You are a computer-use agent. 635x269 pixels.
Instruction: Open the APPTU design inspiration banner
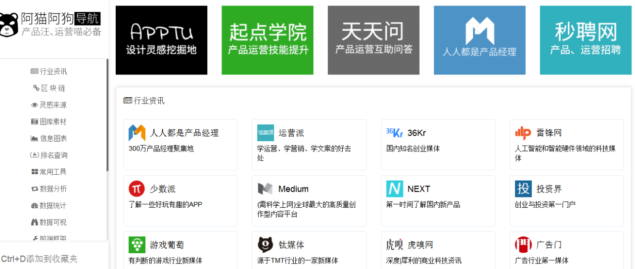(x=161, y=40)
